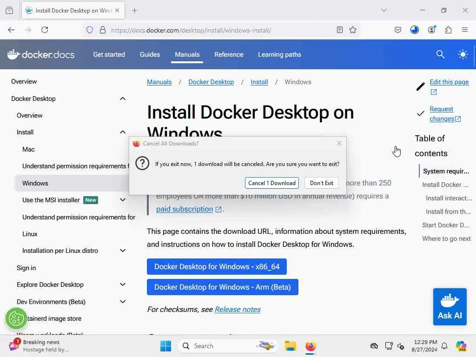Open the notifications bell in taskbar
This screenshot has width=476, height=357.
tap(444, 346)
